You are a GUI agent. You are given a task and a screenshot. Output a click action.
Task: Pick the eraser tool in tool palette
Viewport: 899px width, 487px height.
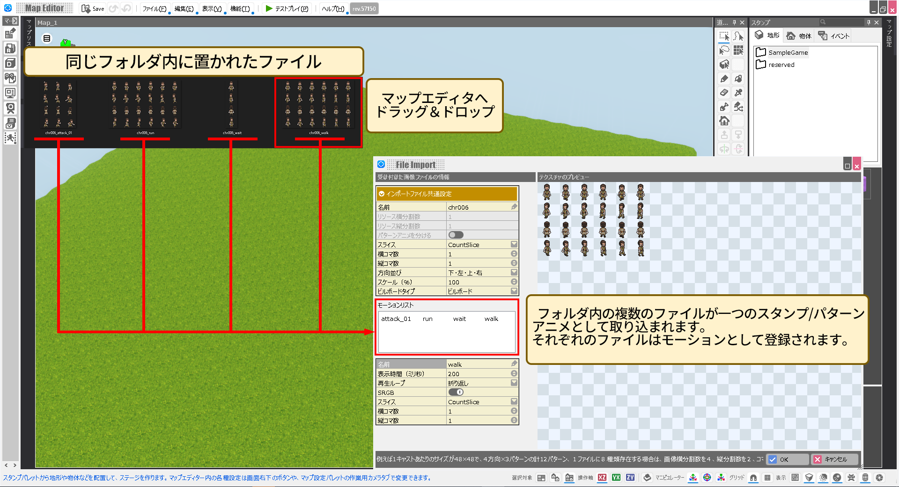click(x=724, y=93)
